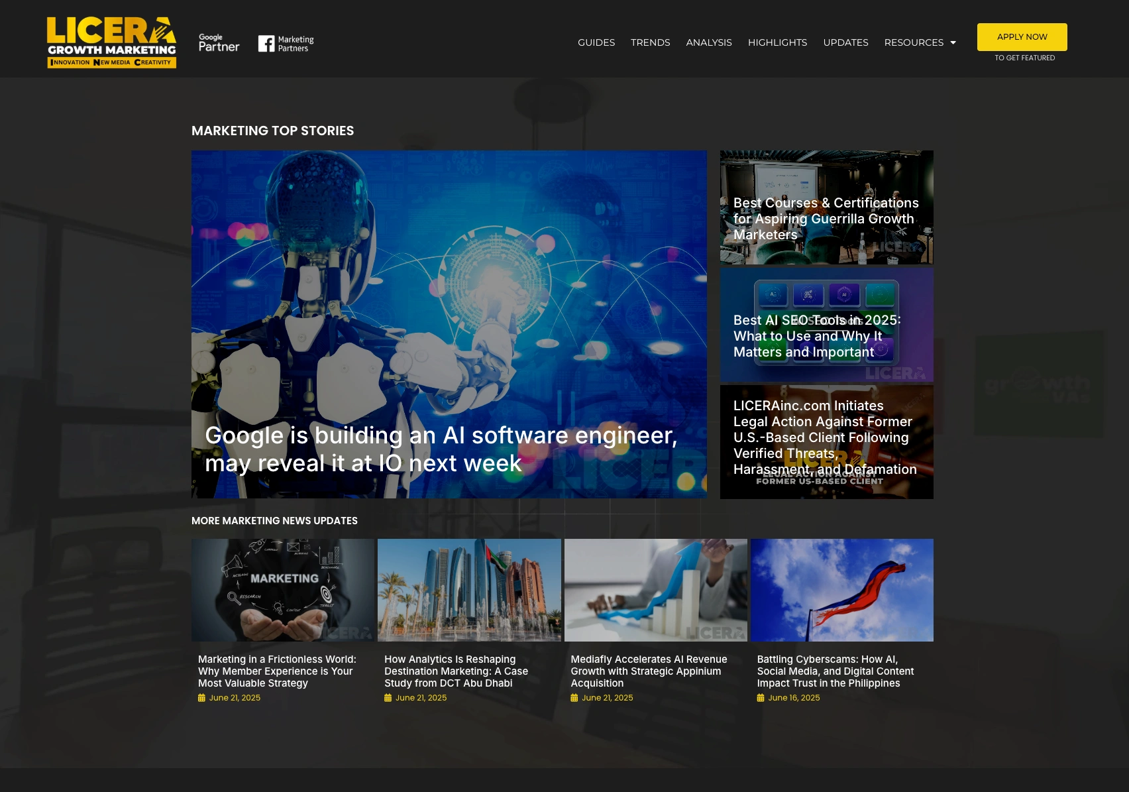Open the Highlights menu item

(x=777, y=42)
